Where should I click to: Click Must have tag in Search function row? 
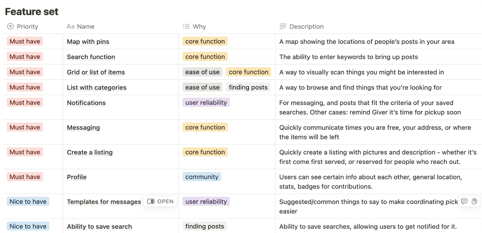point(25,57)
